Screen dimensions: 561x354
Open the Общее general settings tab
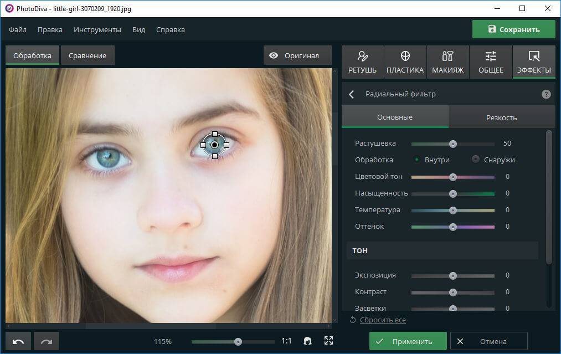click(x=491, y=61)
